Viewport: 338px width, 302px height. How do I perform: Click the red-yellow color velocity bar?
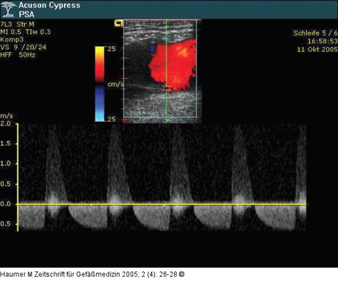tap(100, 64)
